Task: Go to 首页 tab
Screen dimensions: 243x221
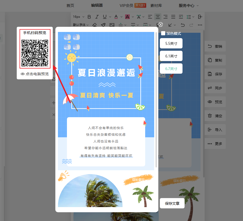Action: coord(70,6)
